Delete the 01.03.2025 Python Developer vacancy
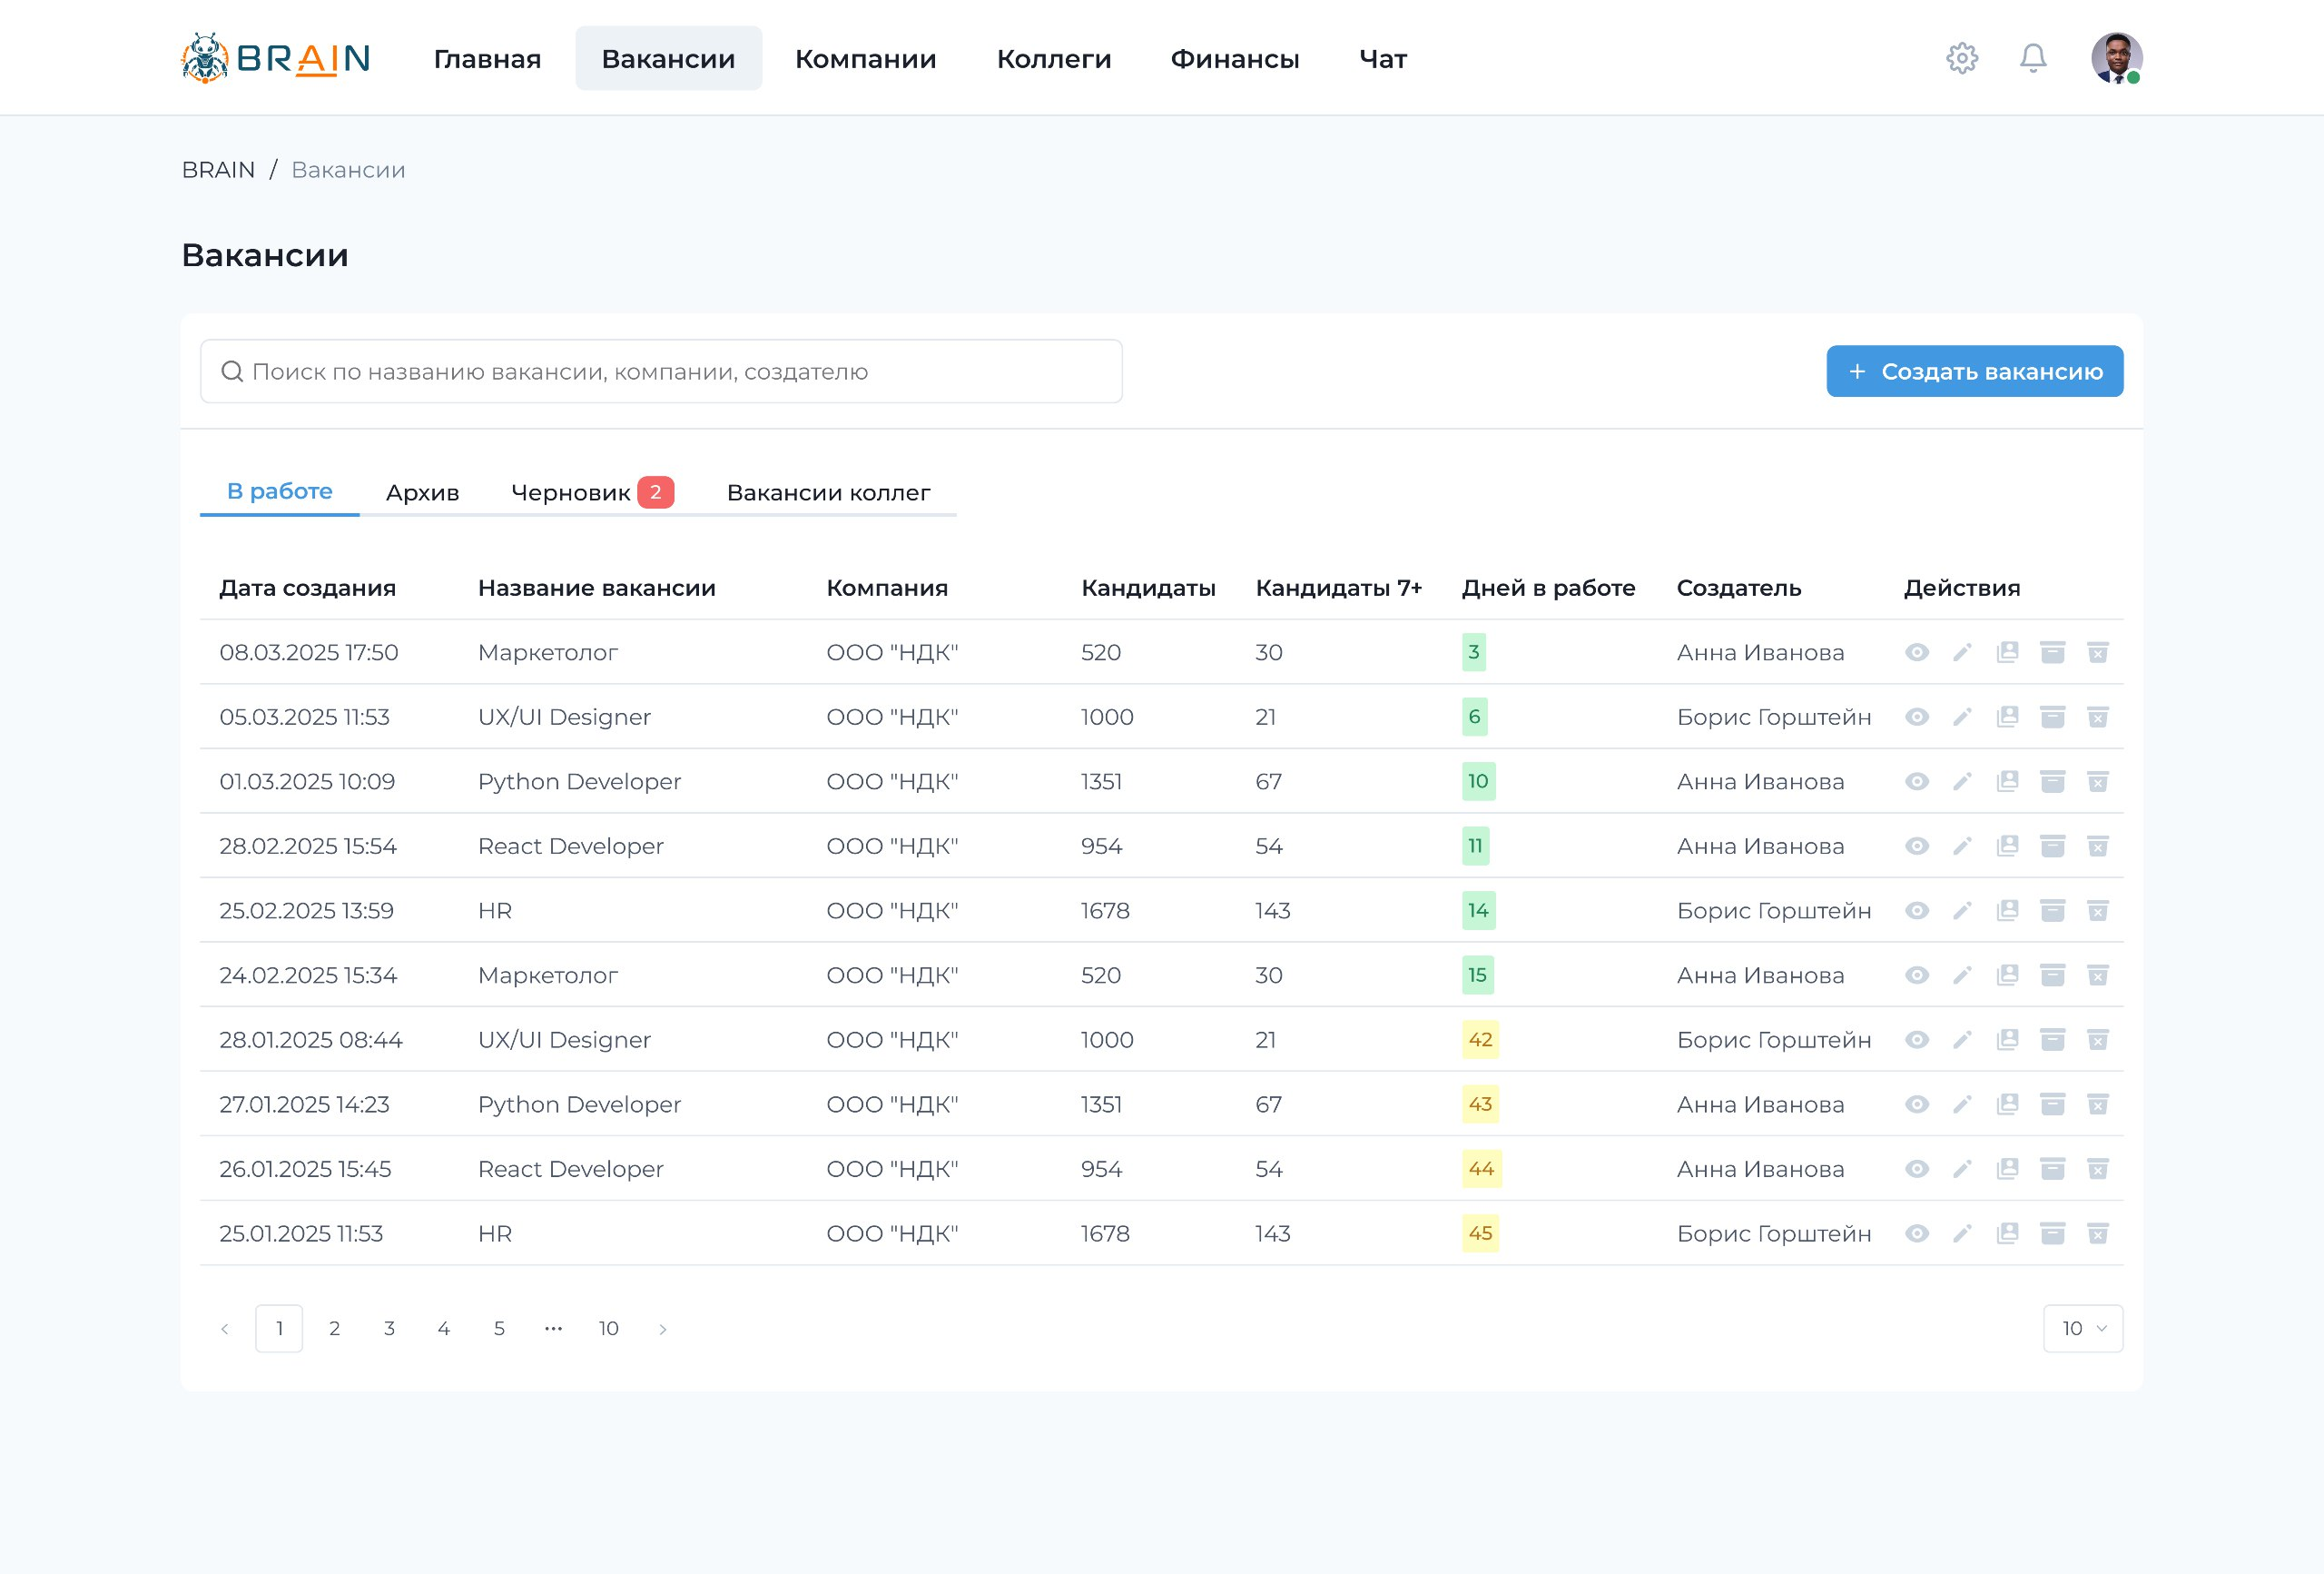 coord(2098,781)
